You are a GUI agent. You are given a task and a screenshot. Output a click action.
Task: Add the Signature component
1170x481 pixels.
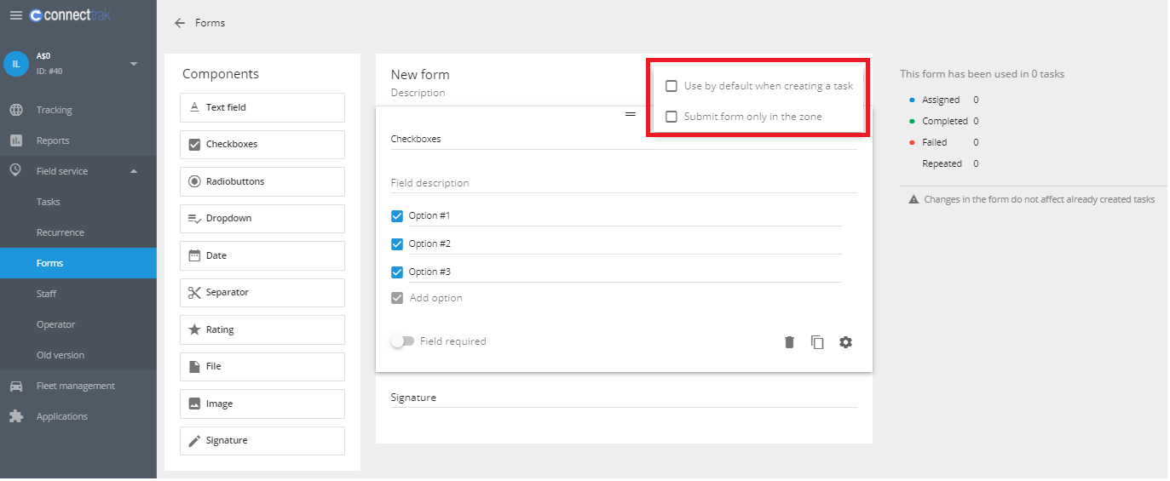coord(262,441)
